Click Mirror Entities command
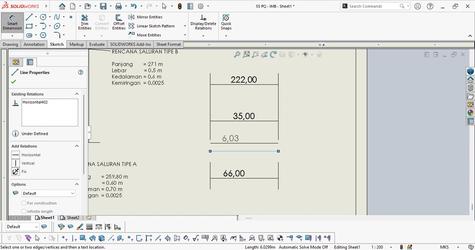Image resolution: width=475 pixels, height=250 pixels. tap(145, 17)
